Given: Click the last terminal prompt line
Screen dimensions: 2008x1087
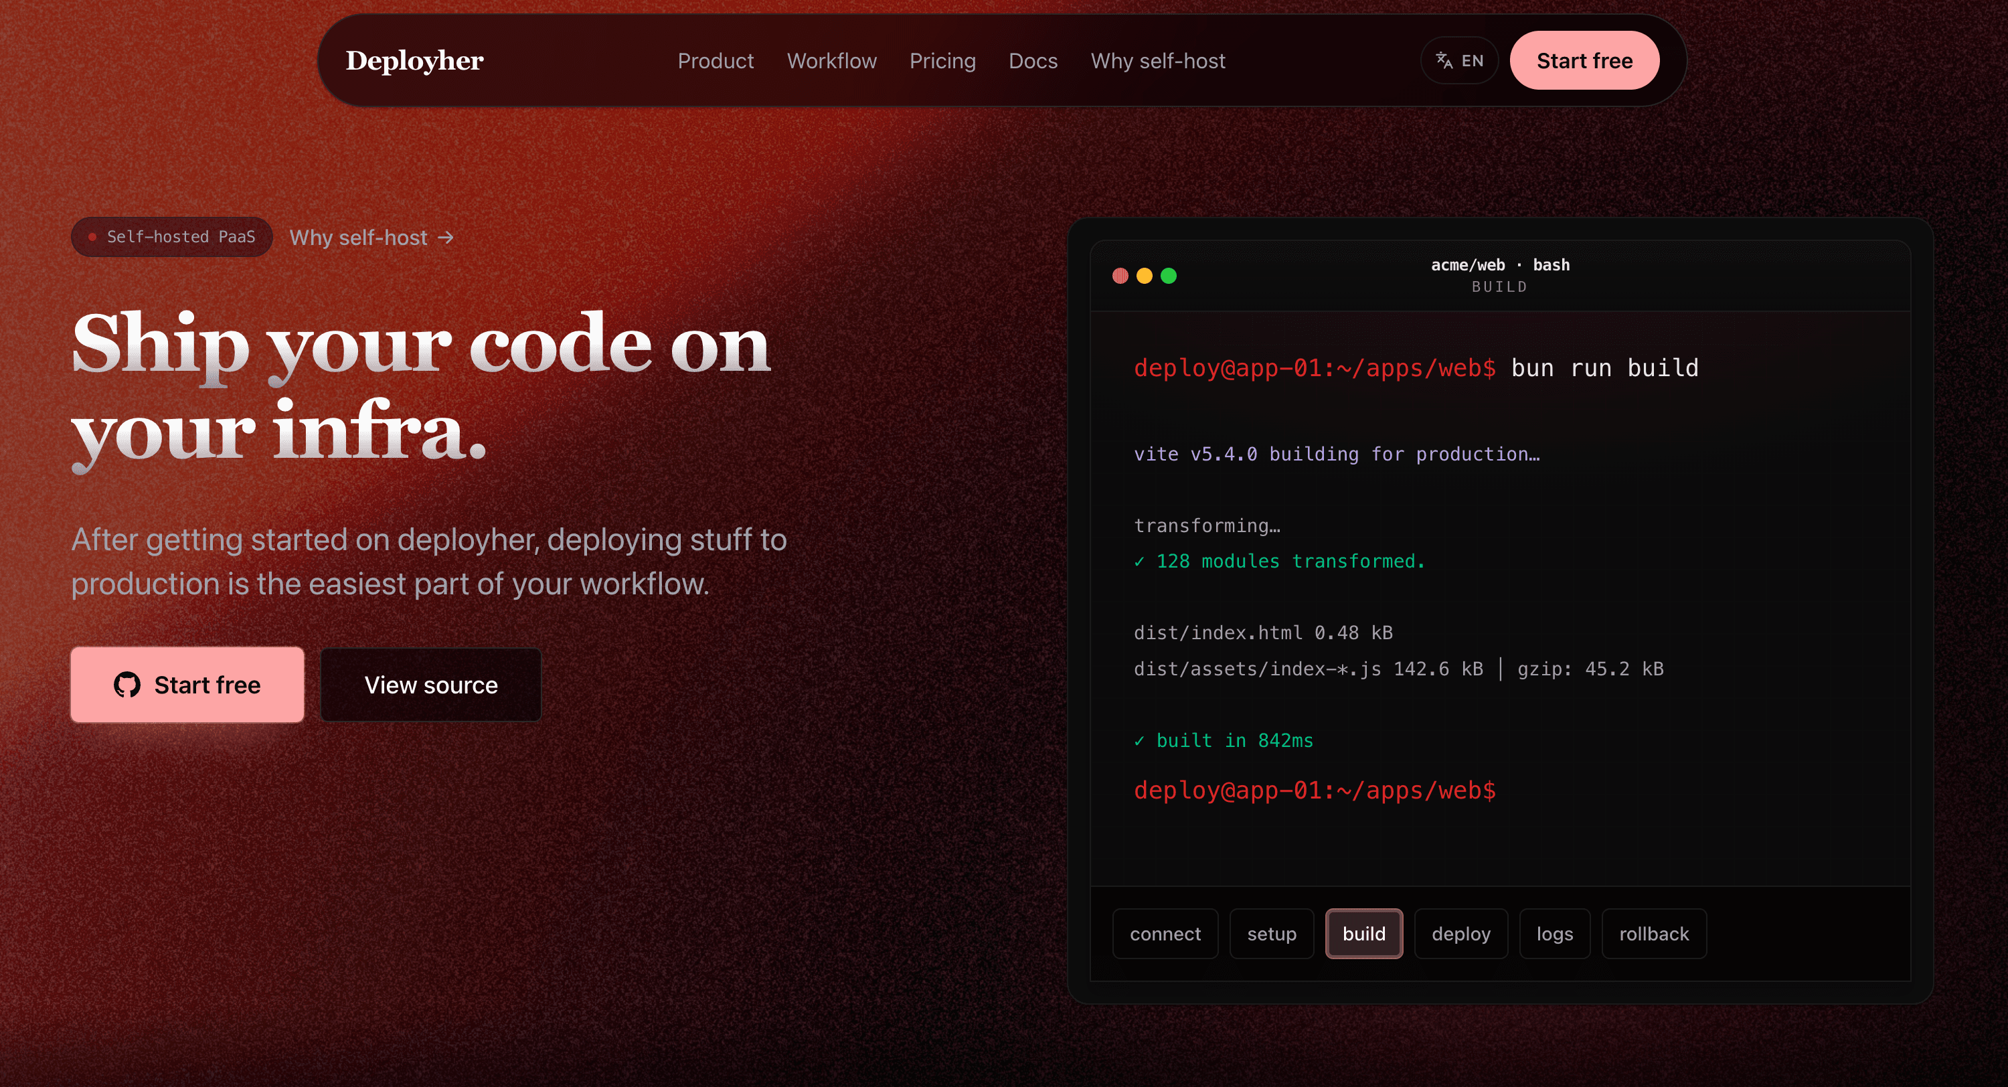Looking at the screenshot, I should [1315, 790].
